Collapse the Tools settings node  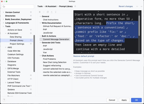pyautogui.click(x=3, y=26)
